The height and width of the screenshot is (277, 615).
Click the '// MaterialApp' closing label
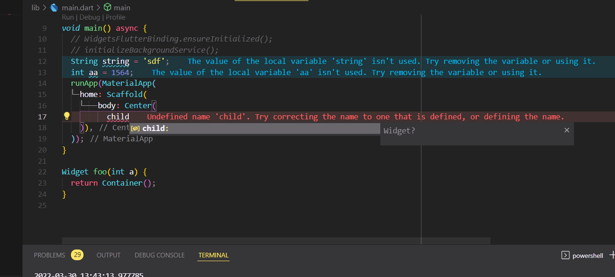[121, 138]
